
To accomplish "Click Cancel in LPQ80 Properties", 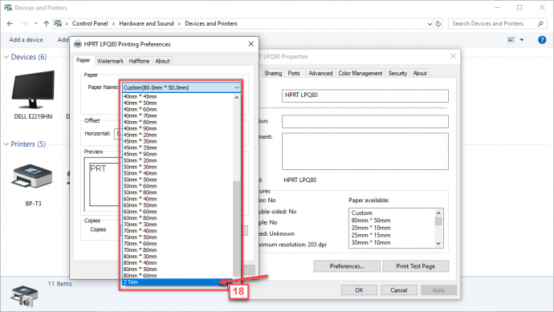I will pyautogui.click(x=399, y=290).
